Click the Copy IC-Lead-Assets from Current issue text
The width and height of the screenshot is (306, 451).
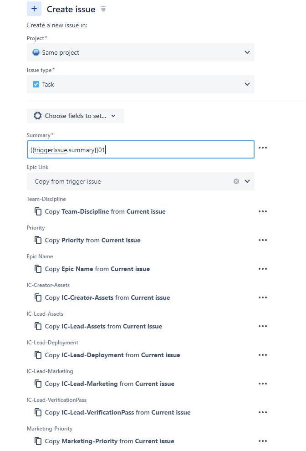(x=103, y=326)
